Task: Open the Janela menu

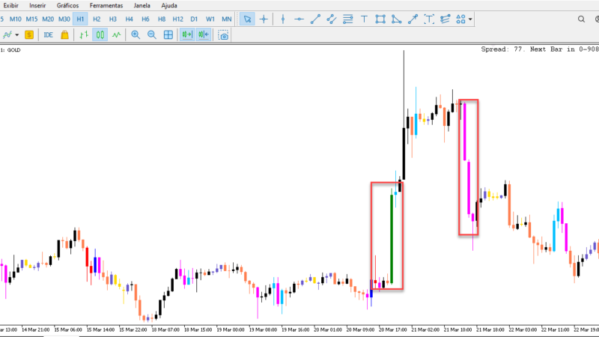Action: tap(142, 5)
